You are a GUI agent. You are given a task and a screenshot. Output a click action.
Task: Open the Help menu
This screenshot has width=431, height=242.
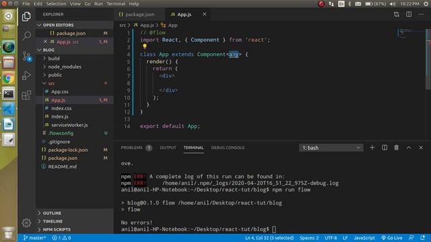pos(134,4)
